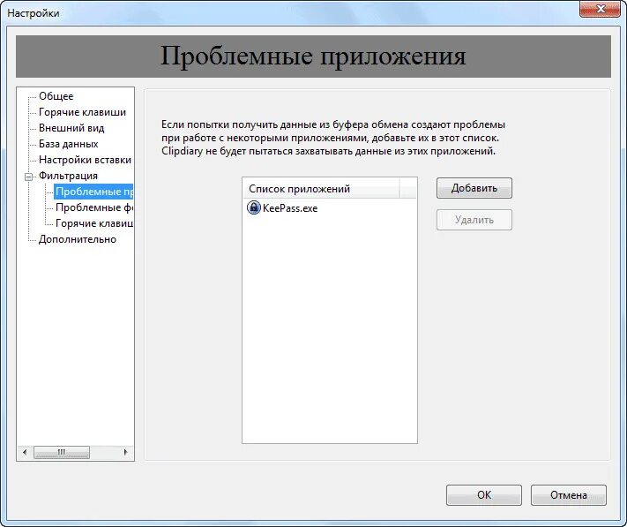Select KeePass.exe in the application list
This screenshot has width=627, height=527.
(x=290, y=208)
